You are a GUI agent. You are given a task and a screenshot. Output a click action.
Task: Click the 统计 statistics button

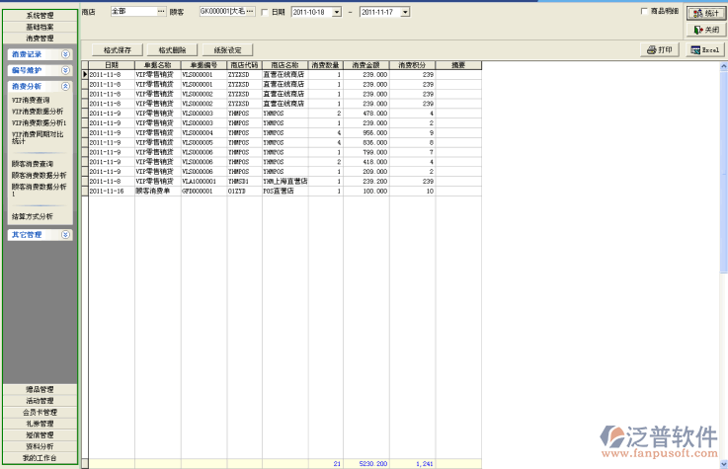tap(704, 14)
